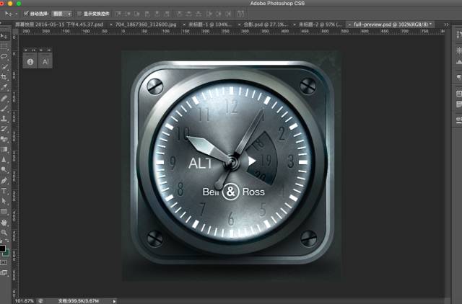Select the Quick Selection tool
Screen dimensions: 462x304
tap(4, 67)
